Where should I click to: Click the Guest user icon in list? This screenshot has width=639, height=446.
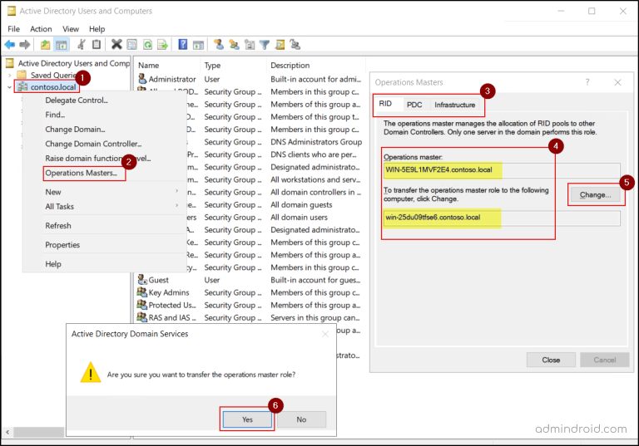pos(142,279)
